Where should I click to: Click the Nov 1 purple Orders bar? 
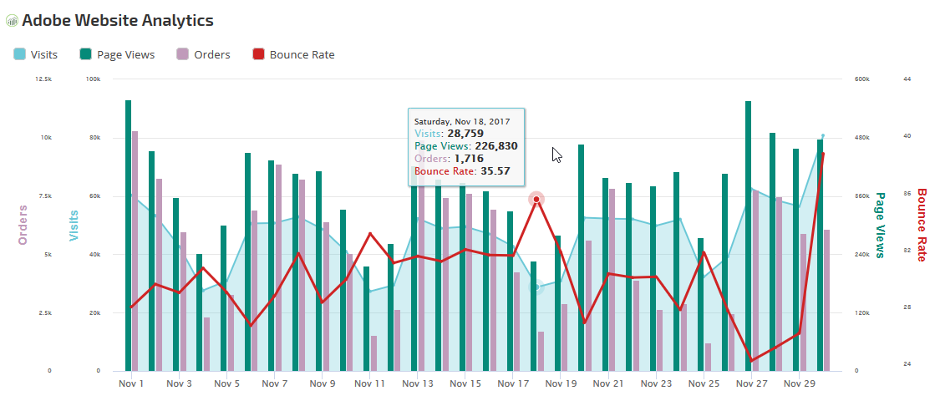[x=135, y=251]
